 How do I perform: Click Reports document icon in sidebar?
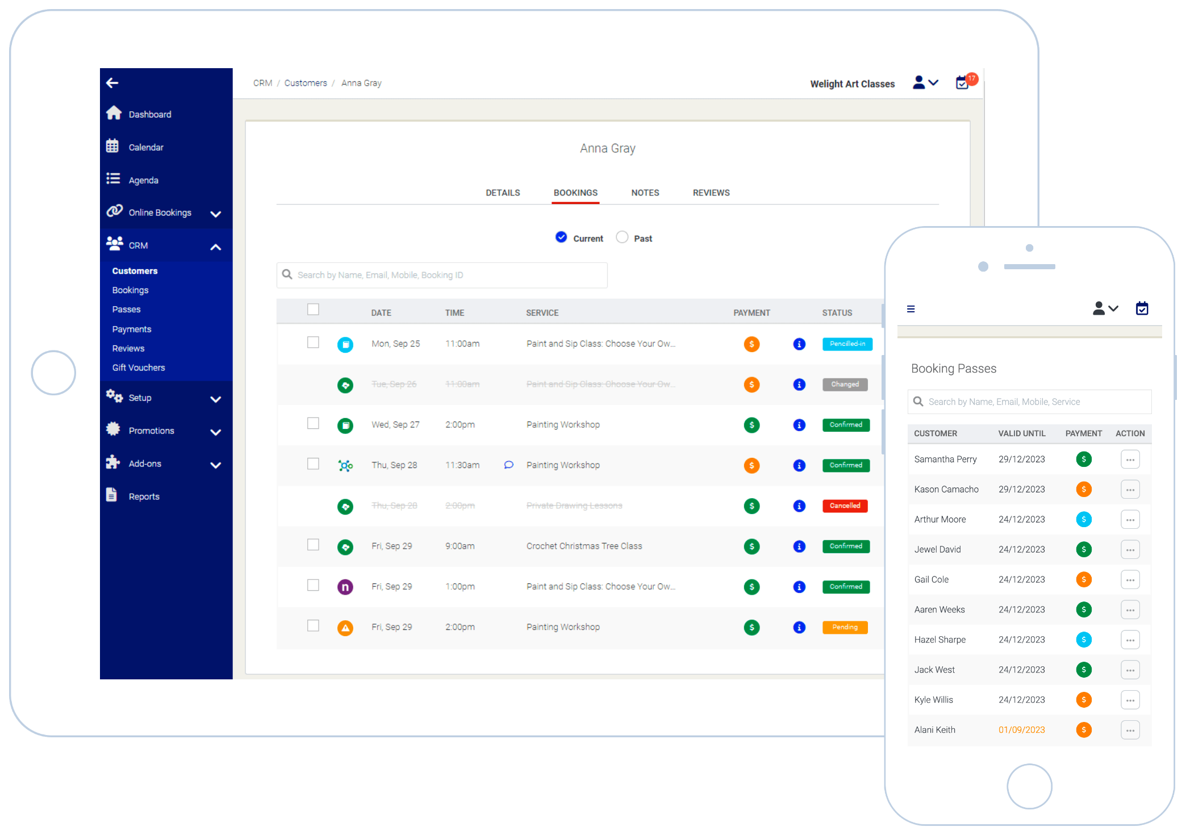[x=112, y=495]
